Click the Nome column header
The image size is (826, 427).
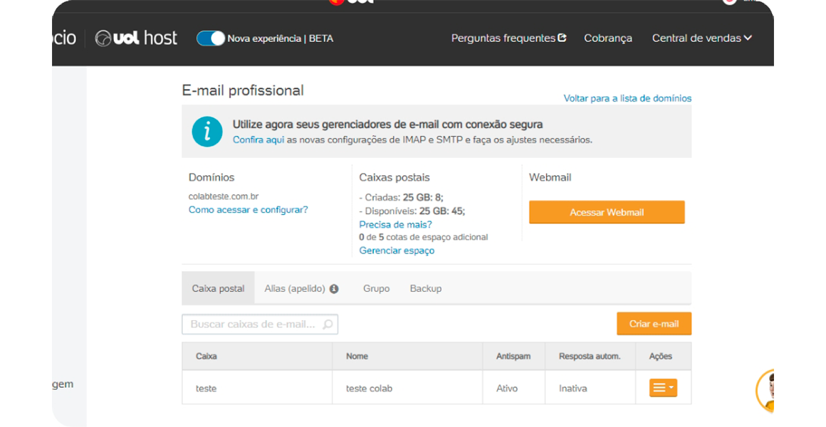pos(407,357)
